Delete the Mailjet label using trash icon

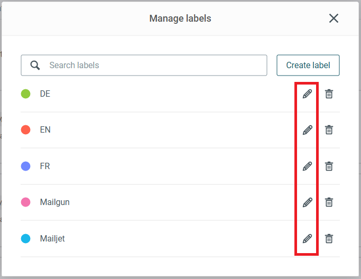(329, 239)
